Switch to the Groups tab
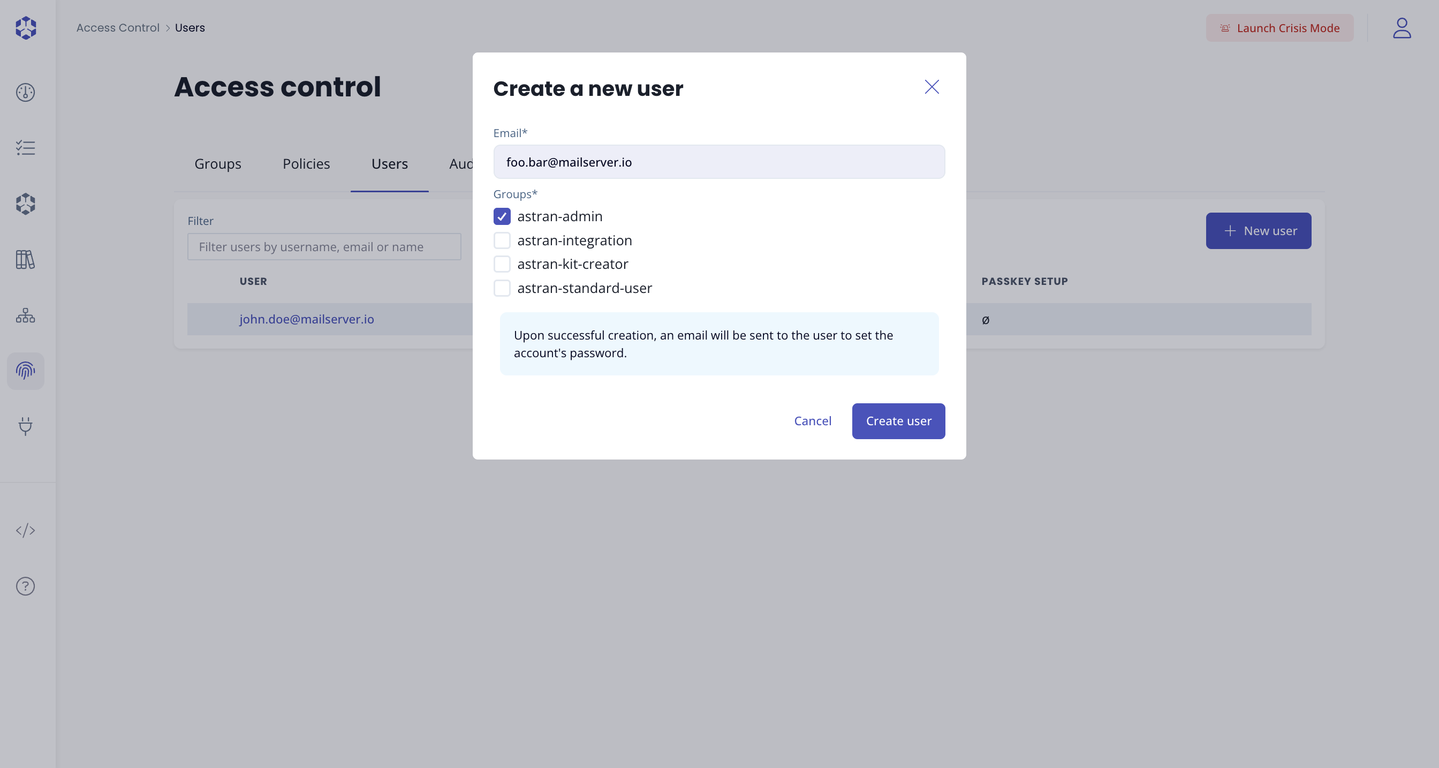Viewport: 1439px width, 768px height. coord(217,163)
